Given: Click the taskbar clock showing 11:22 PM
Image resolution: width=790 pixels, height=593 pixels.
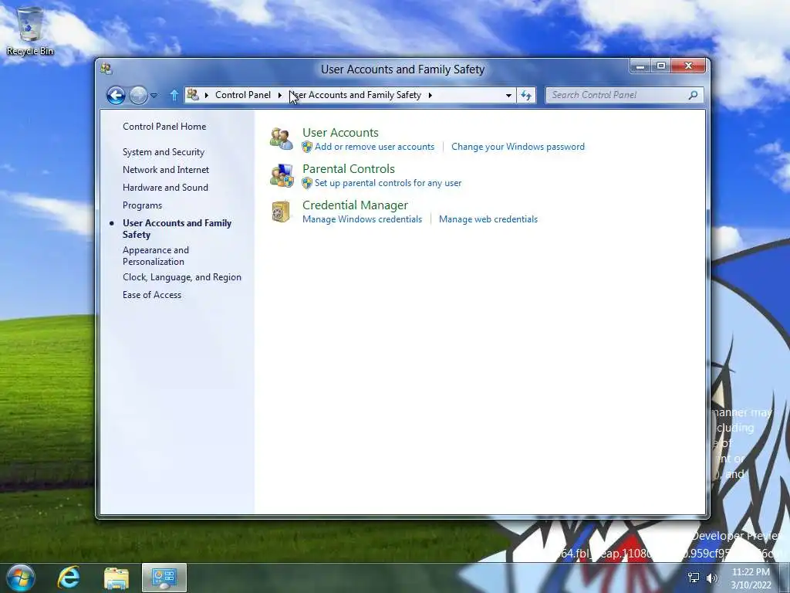Looking at the screenshot, I should pos(751,578).
